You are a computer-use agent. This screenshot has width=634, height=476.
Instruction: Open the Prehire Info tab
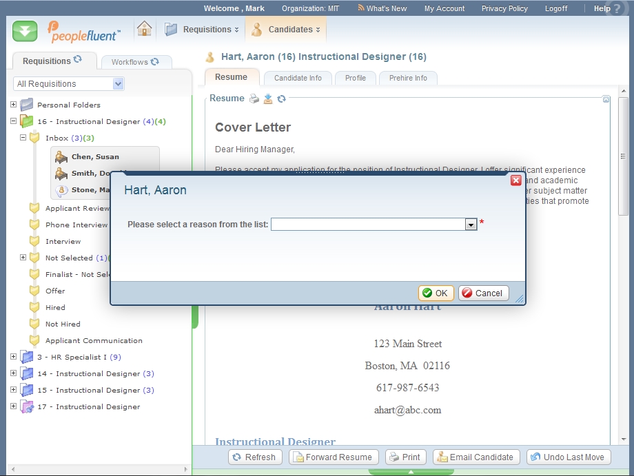(408, 78)
